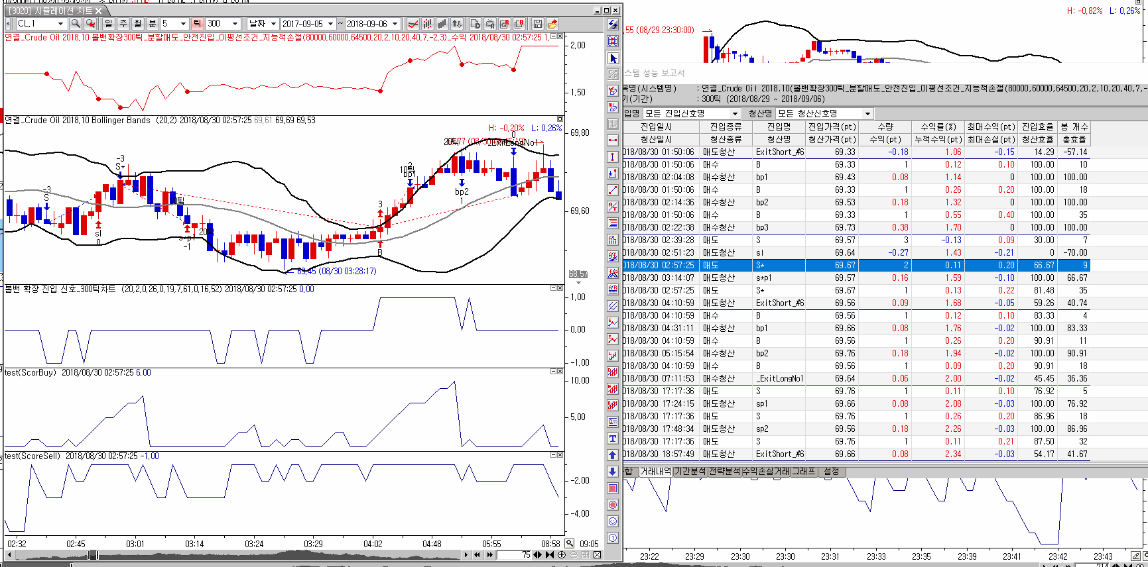Click the 진입가격(pt) column header
Screen dimensions: 1148x567
coord(832,127)
